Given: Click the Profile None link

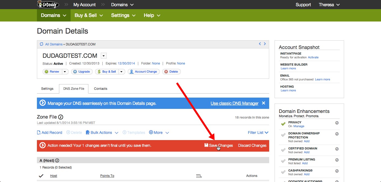Looking at the screenshot, I should click(x=181, y=63).
